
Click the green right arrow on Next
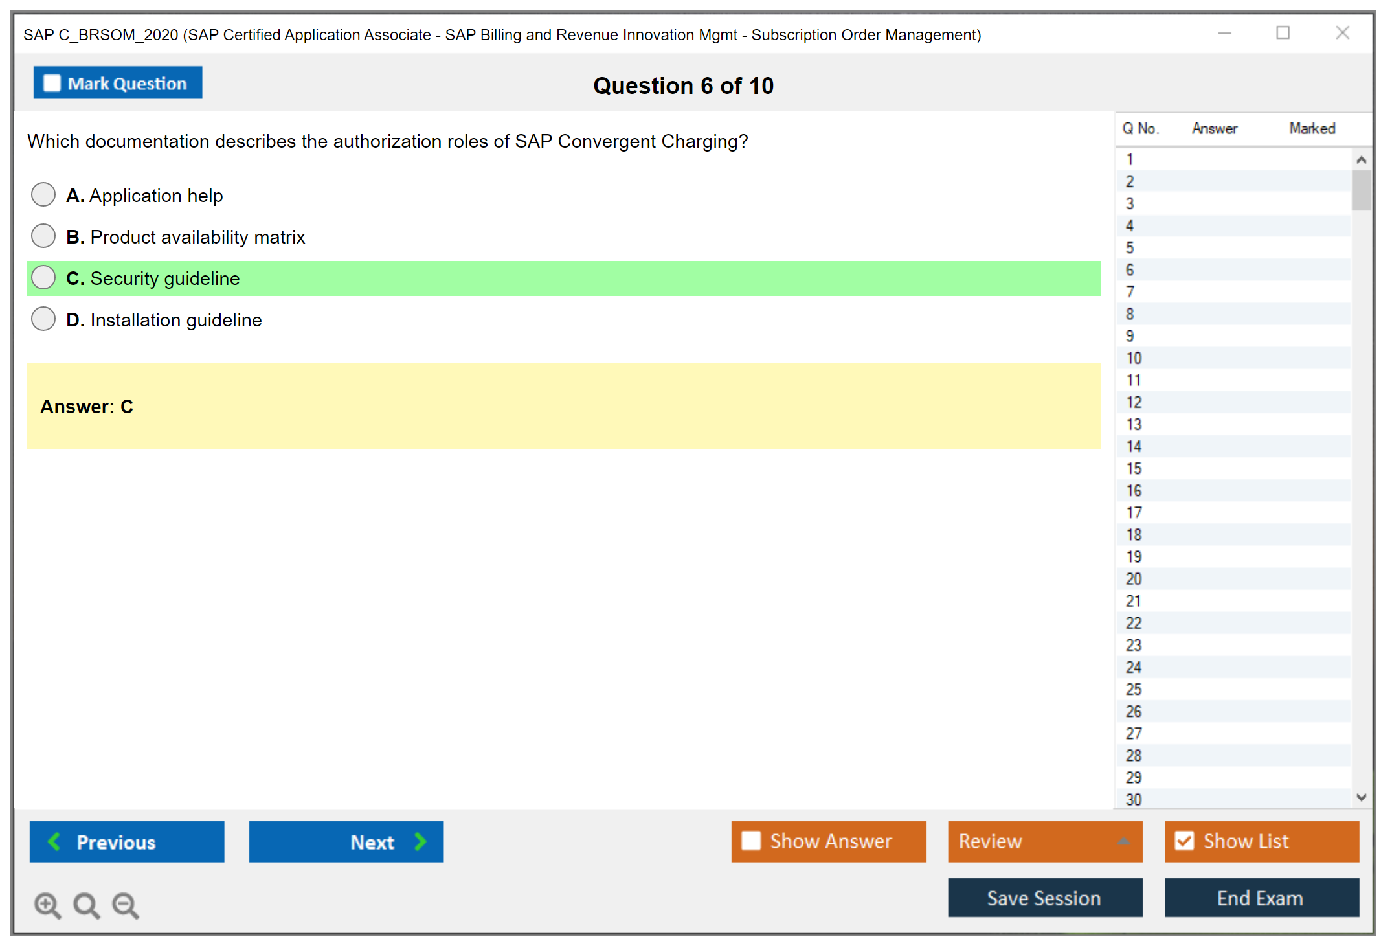(420, 841)
